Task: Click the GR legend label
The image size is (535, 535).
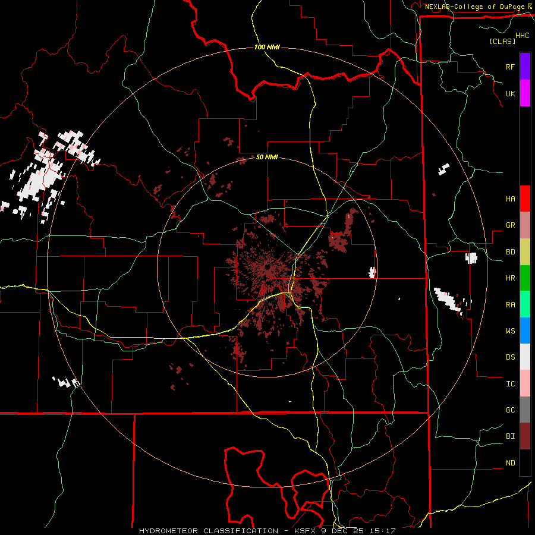Action: 510,225
